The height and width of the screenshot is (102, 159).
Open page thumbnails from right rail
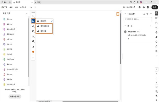(x=156, y=23)
